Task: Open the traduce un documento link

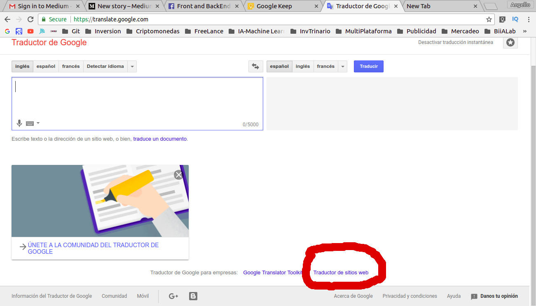Action: pos(160,139)
